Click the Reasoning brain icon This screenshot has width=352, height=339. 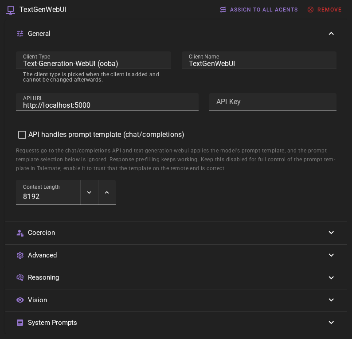pos(20,278)
